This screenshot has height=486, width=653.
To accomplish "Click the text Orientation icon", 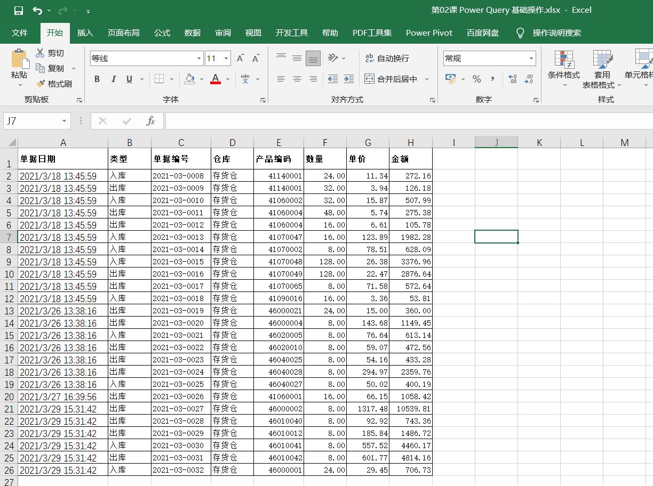I will (333, 58).
